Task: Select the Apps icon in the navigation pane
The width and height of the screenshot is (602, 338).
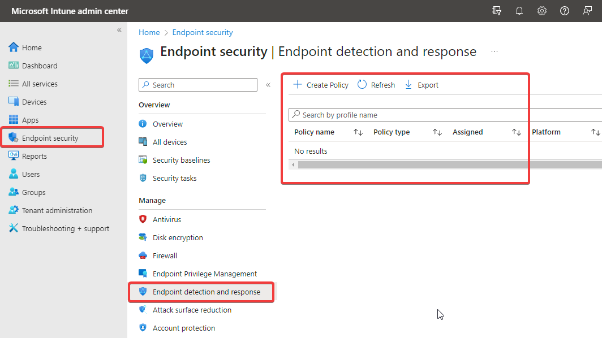Action: coord(32,119)
